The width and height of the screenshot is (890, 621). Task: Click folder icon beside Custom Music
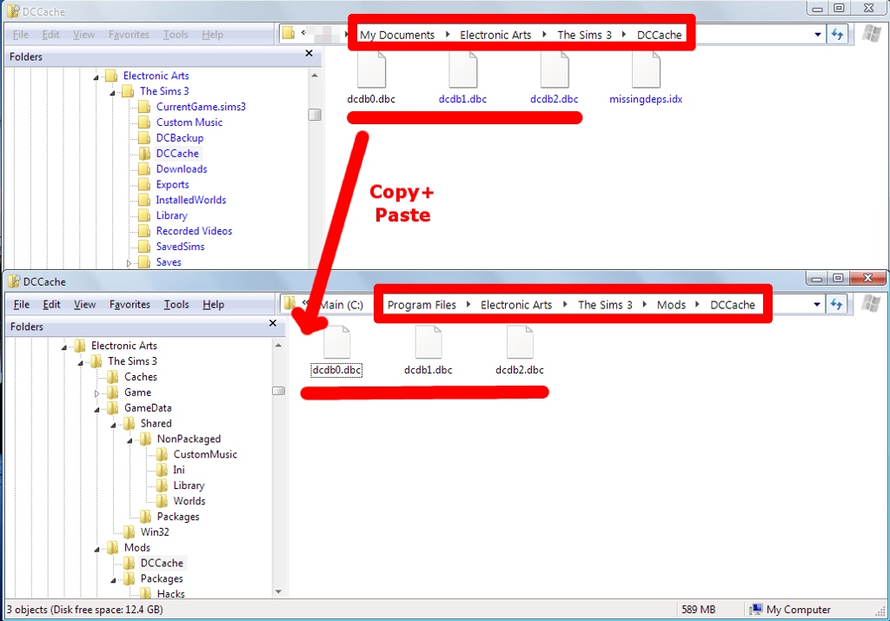[145, 122]
